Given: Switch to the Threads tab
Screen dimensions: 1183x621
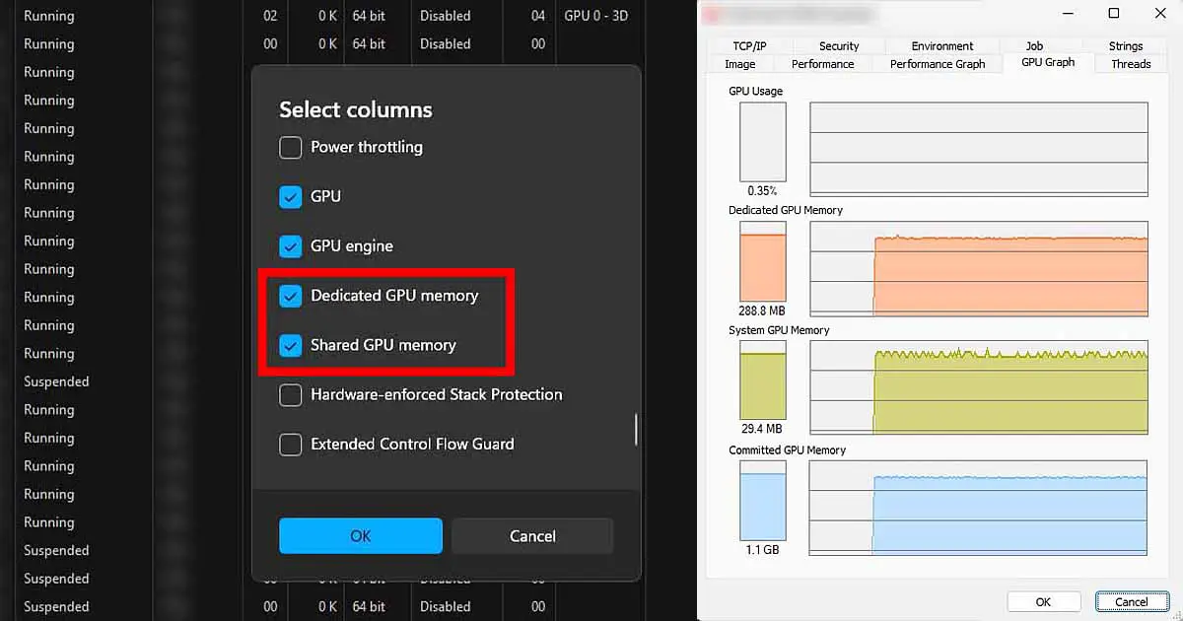Looking at the screenshot, I should [x=1130, y=63].
